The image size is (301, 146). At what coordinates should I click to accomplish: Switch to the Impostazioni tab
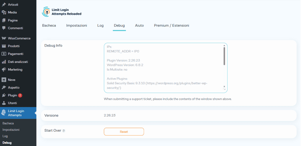pyautogui.click(x=76, y=25)
